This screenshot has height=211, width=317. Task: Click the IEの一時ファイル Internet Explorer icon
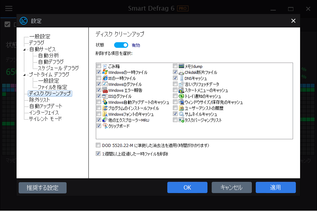[x=105, y=78]
